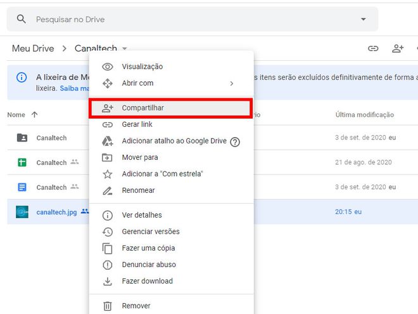Click the eye preview icon

coord(108,67)
